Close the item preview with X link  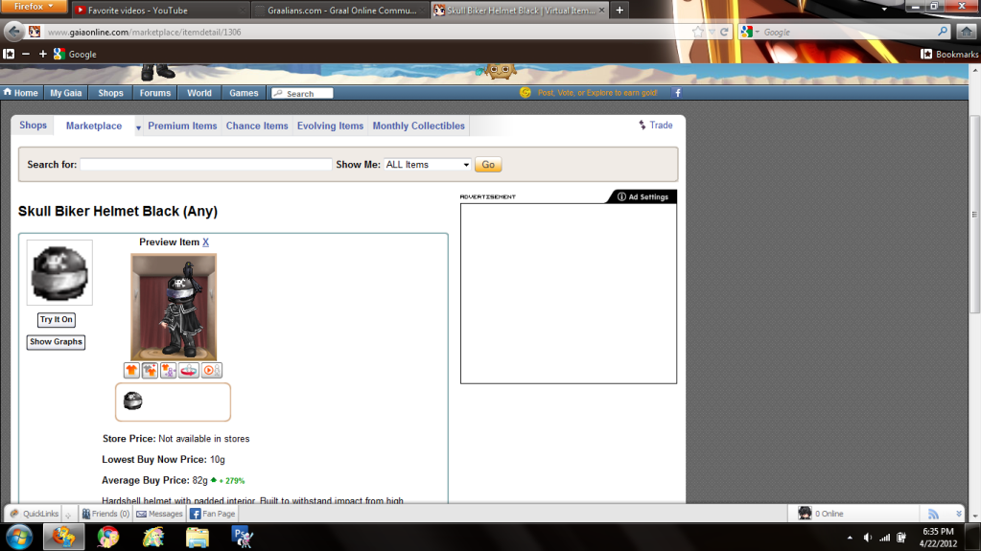coord(206,242)
